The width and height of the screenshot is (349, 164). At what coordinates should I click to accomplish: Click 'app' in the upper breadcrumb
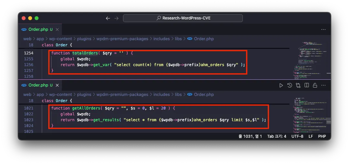pos(40,39)
